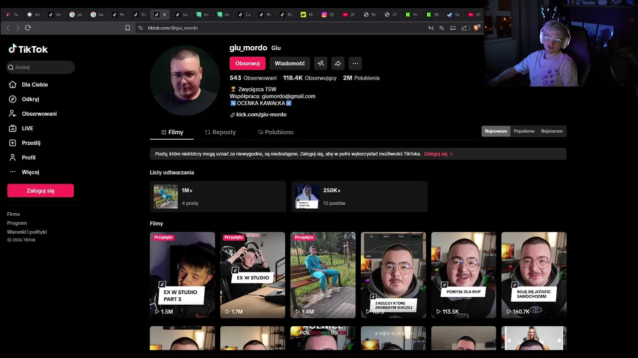Click the OCENKA KAWAŁKA bio line
This screenshot has height=358, width=638.
click(x=261, y=103)
